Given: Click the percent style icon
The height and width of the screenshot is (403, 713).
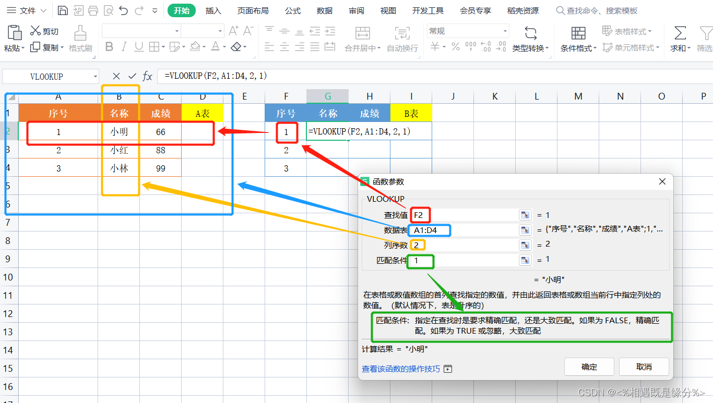Looking at the screenshot, I should click(x=456, y=47).
